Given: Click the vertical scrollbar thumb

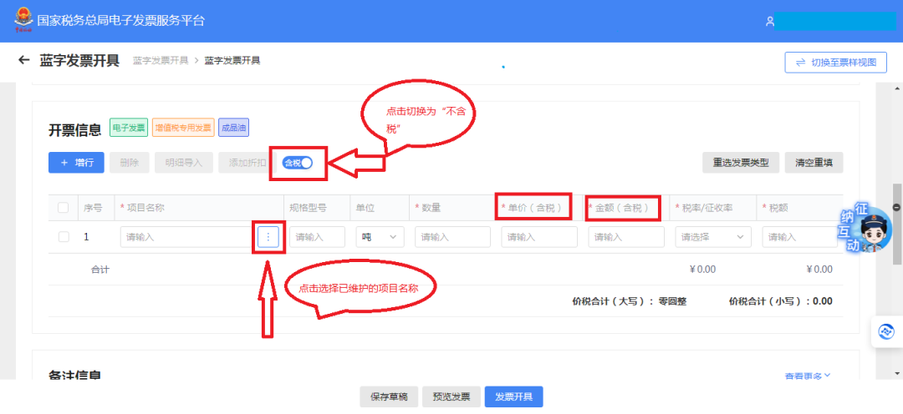Looking at the screenshot, I should (x=896, y=225).
